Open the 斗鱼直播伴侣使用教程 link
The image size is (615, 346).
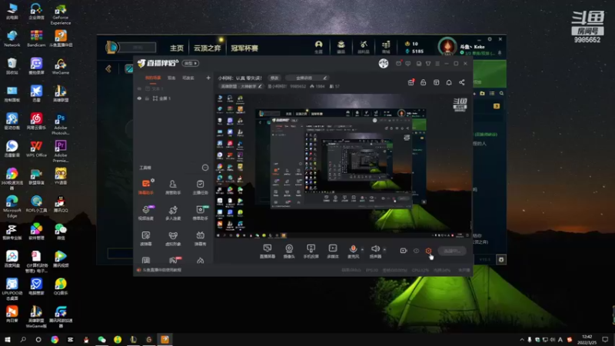pos(161,270)
